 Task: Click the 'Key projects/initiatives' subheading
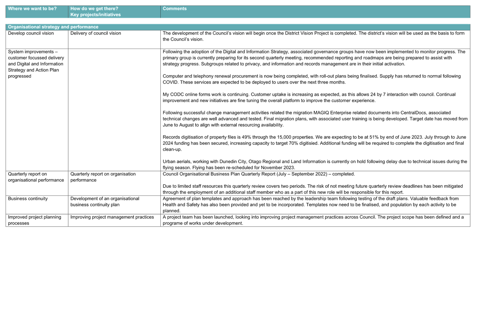tap(96, 15)
